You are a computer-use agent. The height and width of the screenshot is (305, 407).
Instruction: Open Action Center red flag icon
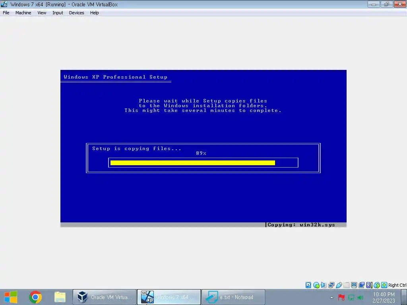[341, 297]
